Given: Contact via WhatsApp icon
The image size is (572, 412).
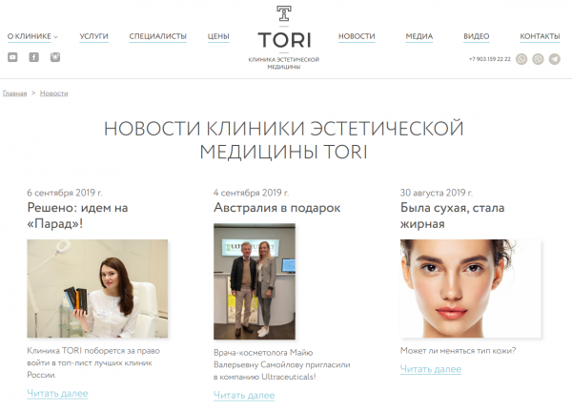Looking at the screenshot, I should click(x=521, y=59).
